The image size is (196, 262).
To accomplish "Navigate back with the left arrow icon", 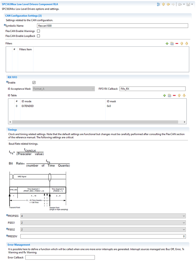I will tap(168, 4).
